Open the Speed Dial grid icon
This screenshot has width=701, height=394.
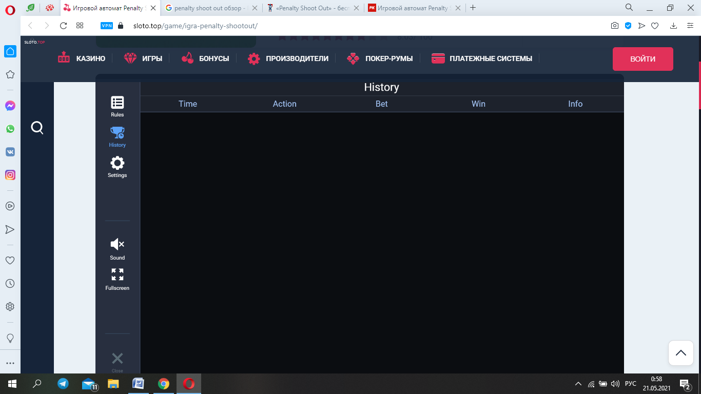pyautogui.click(x=80, y=26)
